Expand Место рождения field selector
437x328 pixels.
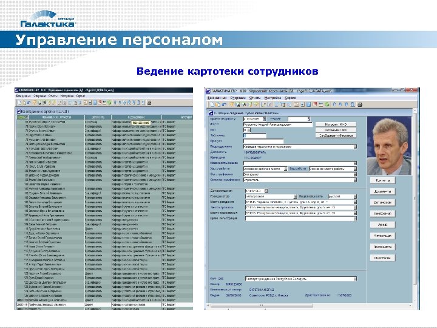tap(355, 202)
